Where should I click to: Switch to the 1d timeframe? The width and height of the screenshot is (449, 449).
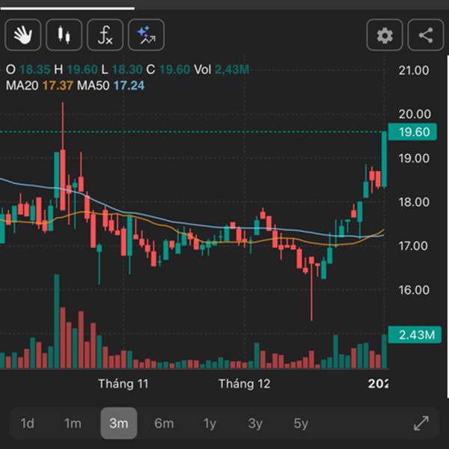coord(28,424)
